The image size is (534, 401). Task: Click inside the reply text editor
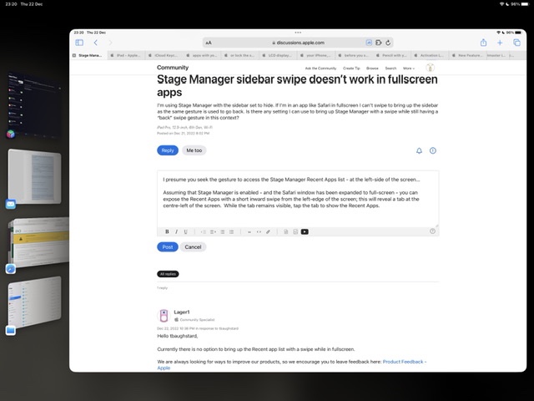pyautogui.click(x=298, y=199)
